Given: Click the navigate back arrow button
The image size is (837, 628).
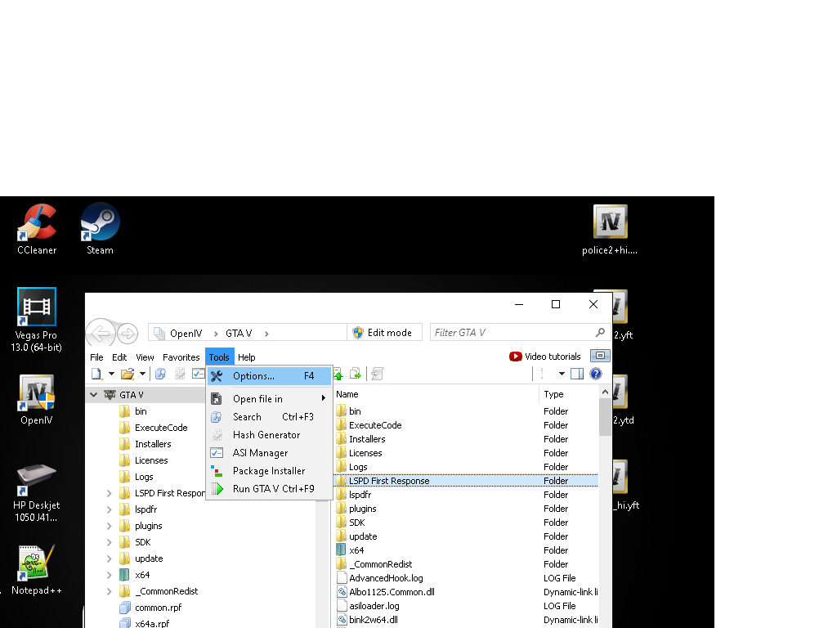Looking at the screenshot, I should click(101, 334).
